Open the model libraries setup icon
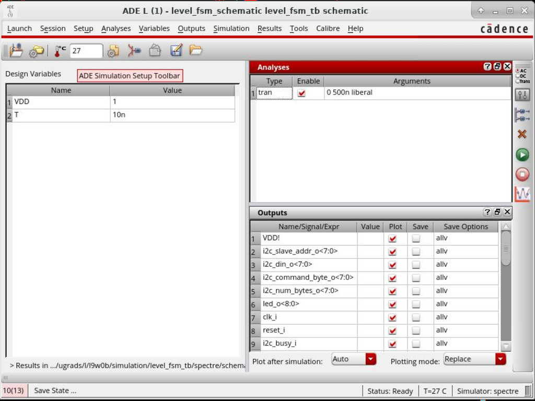 coord(113,51)
